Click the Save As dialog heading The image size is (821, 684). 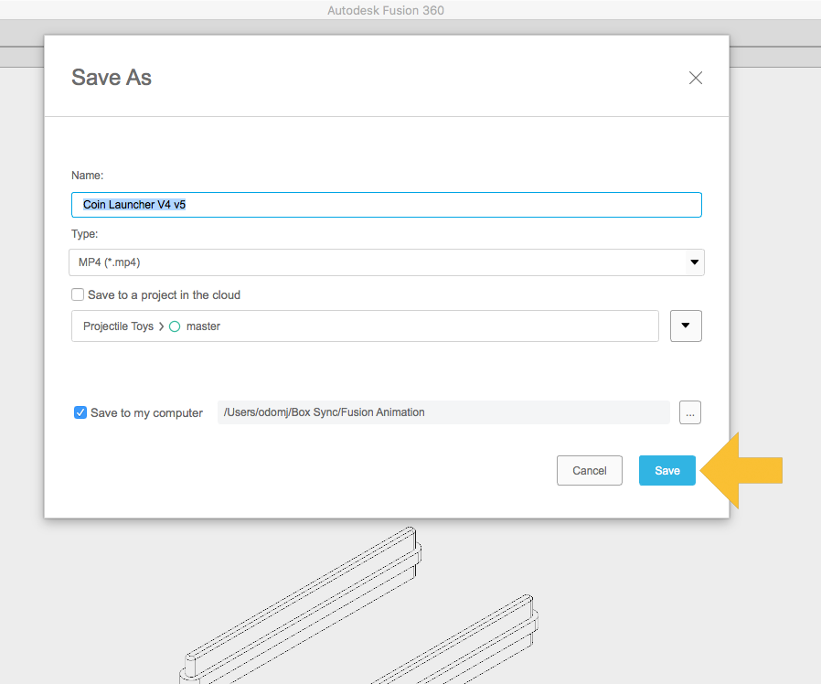pos(112,78)
